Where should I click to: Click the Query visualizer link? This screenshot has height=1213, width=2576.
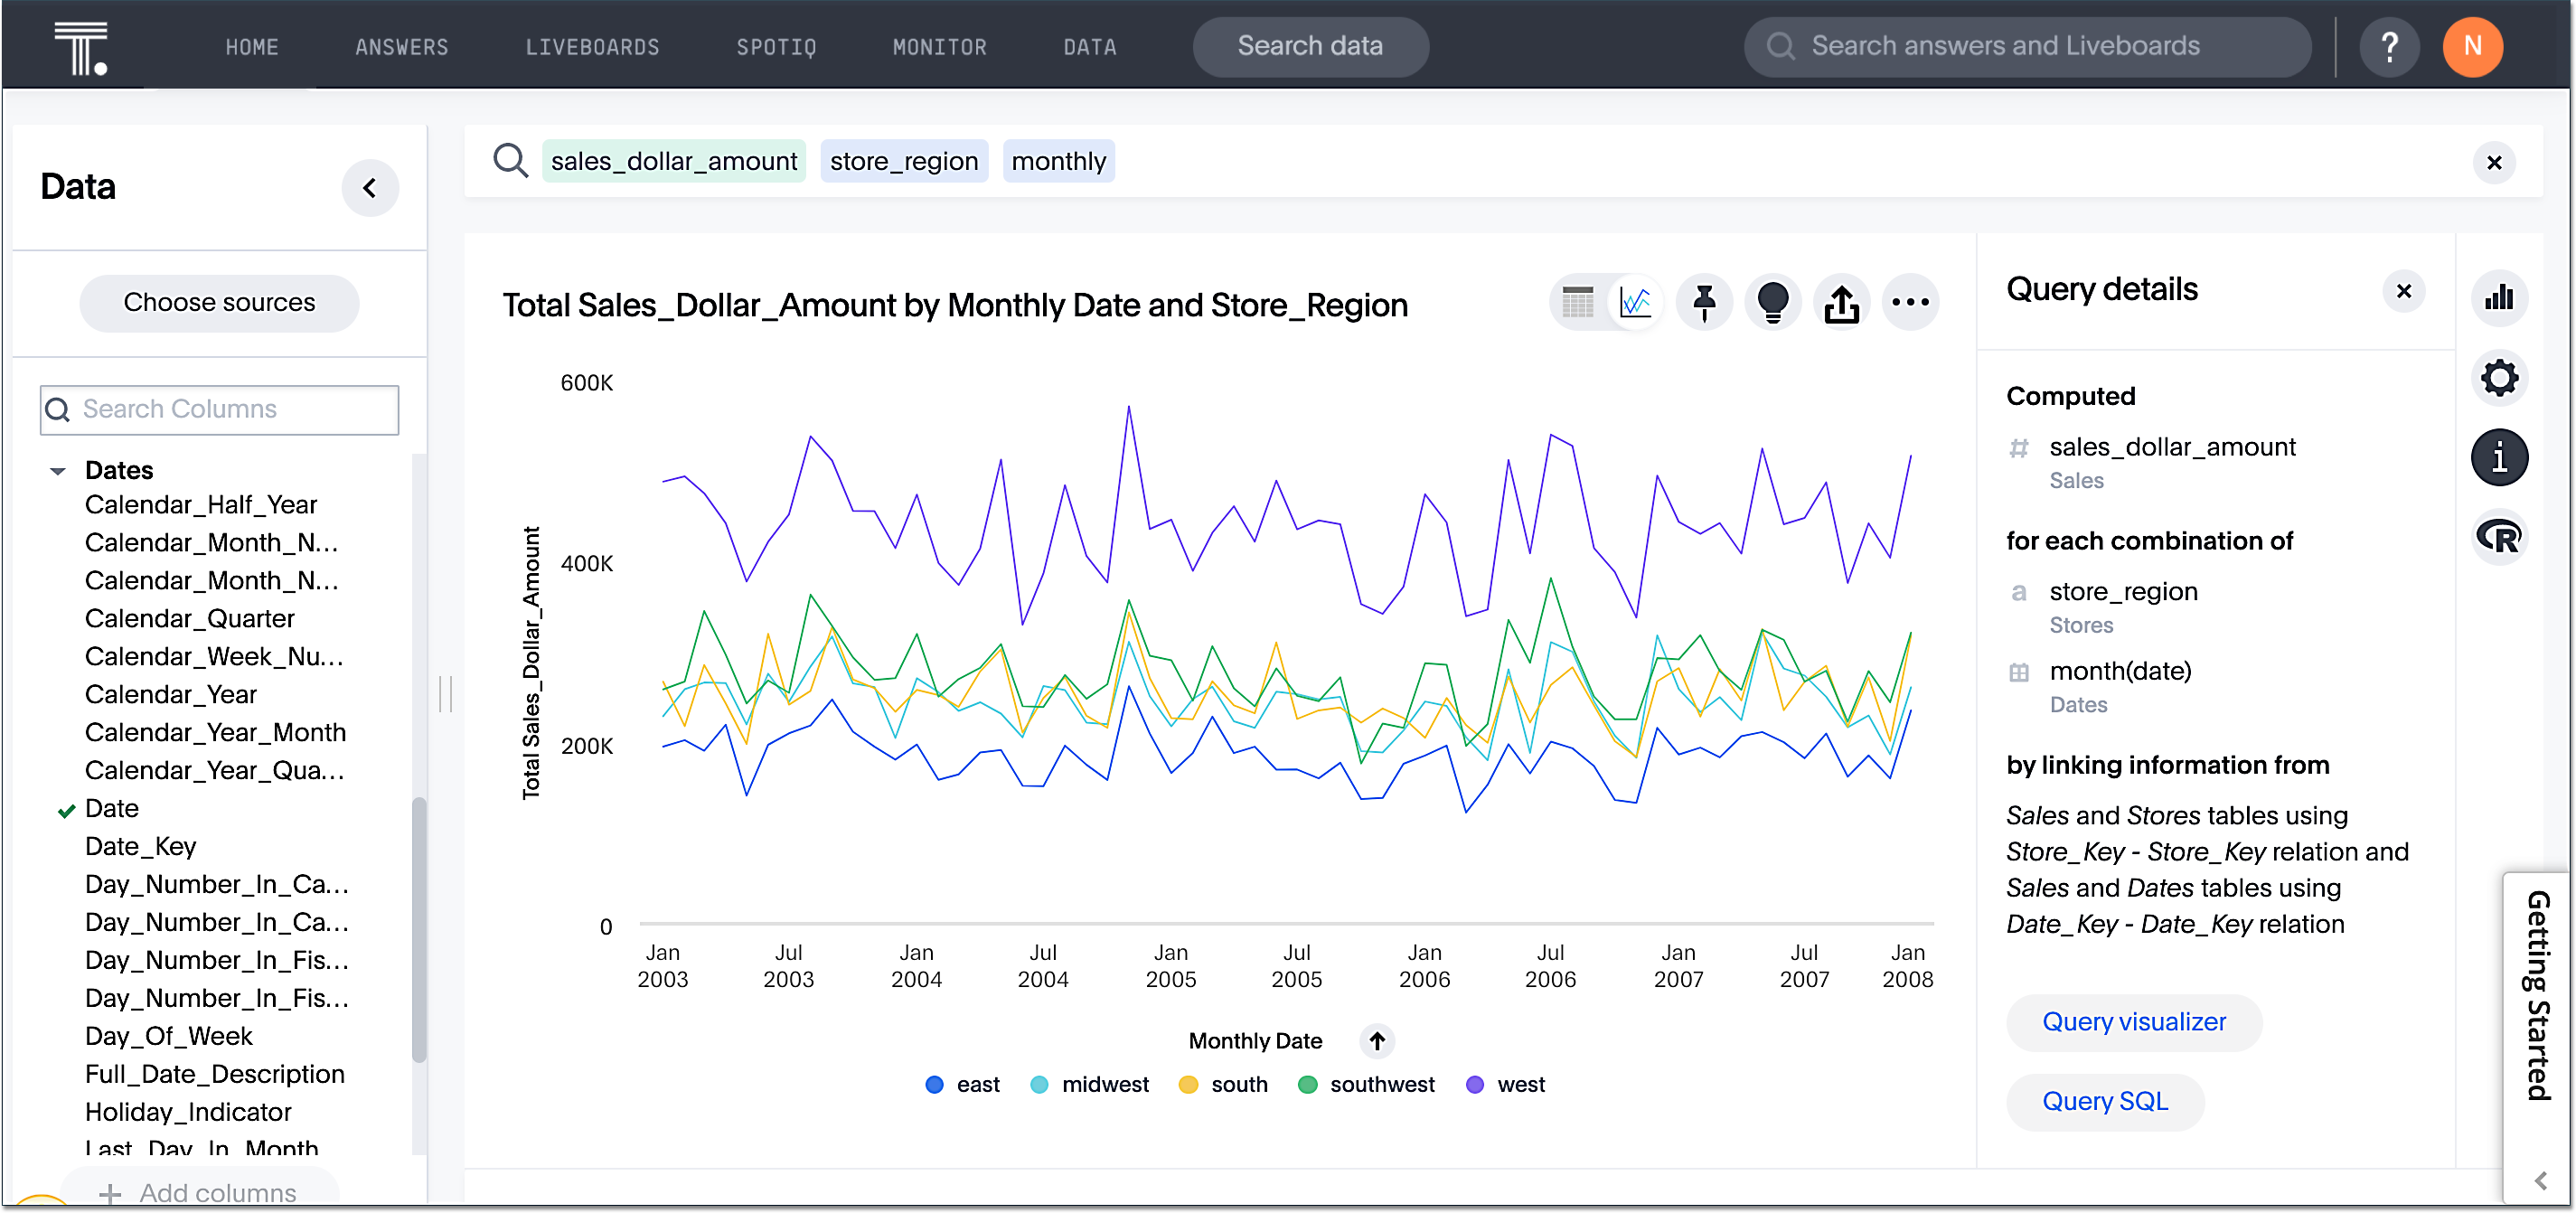[2133, 1022]
